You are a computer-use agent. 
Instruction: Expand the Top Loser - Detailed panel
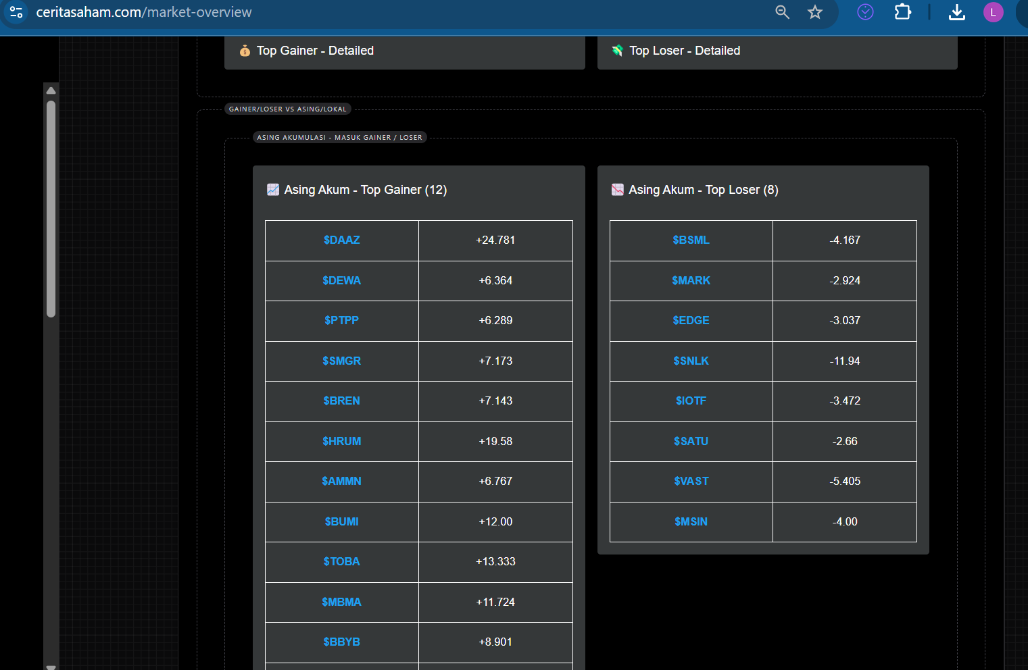pyautogui.click(x=777, y=51)
